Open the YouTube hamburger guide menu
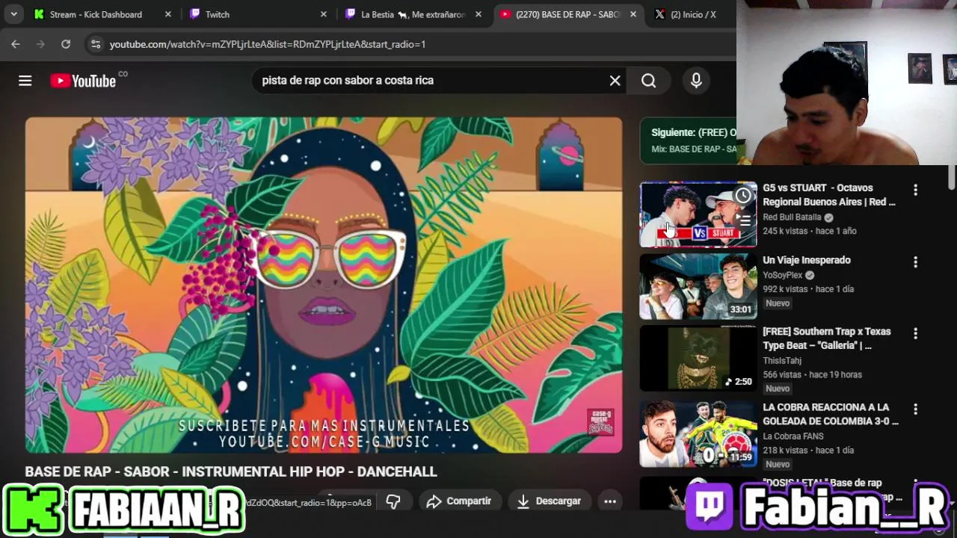 (x=25, y=81)
